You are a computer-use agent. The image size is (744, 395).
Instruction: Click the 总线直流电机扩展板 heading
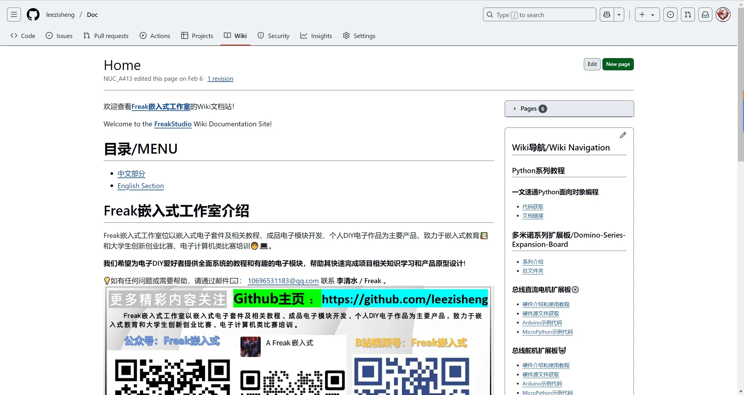pos(545,290)
